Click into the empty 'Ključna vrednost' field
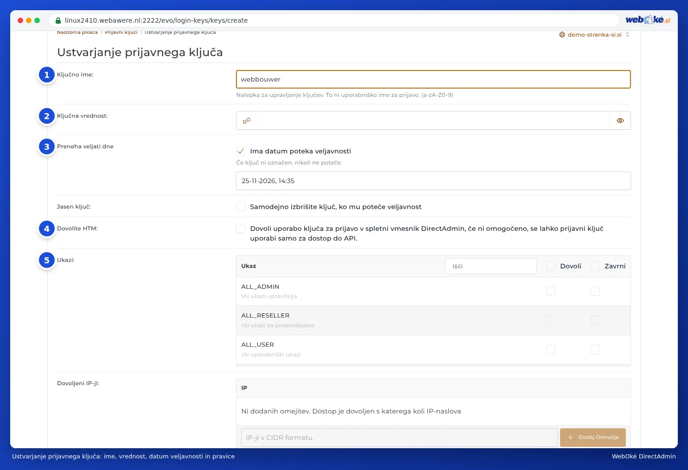Viewport: 688px width, 470px height. [x=433, y=121]
